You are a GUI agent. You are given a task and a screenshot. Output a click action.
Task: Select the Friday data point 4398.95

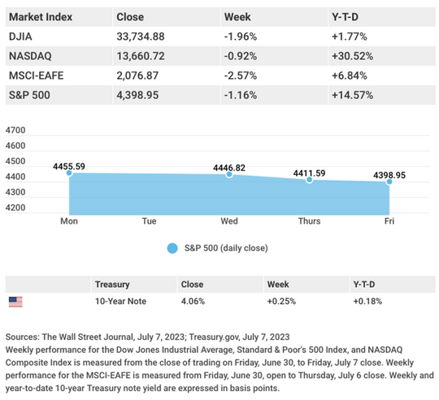[389, 181]
